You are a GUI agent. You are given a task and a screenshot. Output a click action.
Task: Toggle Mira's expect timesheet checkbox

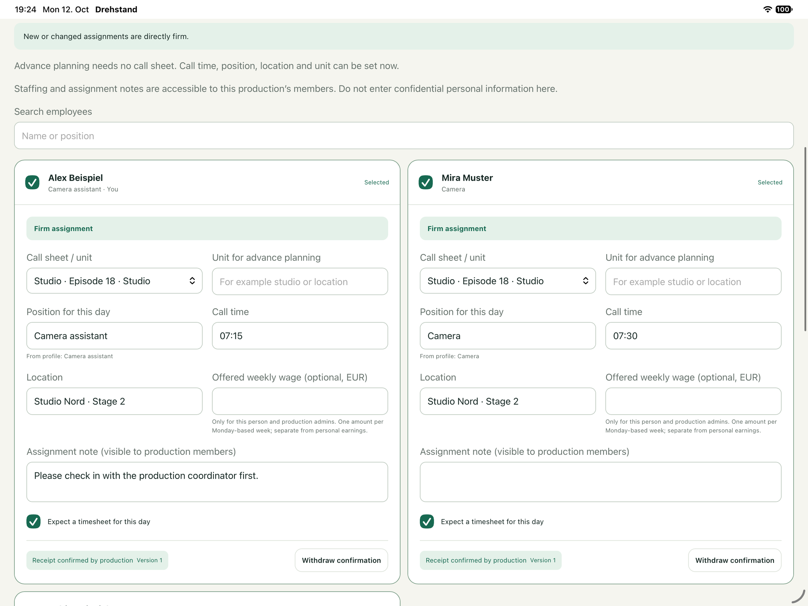pos(427,521)
